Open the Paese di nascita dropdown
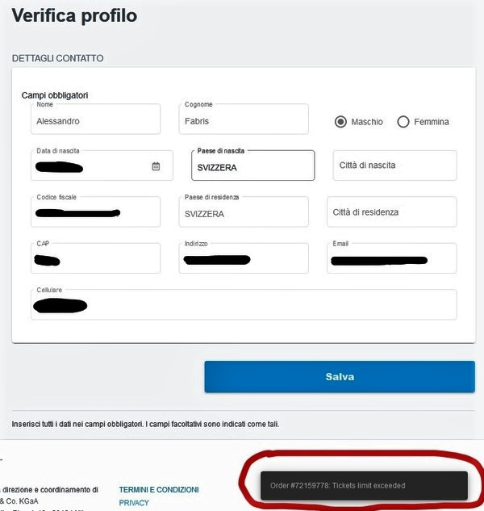The width and height of the screenshot is (484, 511). (x=253, y=165)
